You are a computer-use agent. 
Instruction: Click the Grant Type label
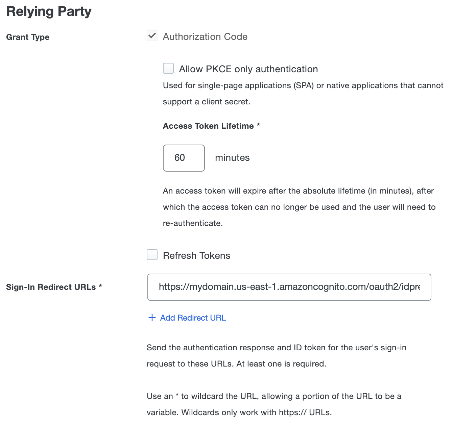[x=28, y=37]
